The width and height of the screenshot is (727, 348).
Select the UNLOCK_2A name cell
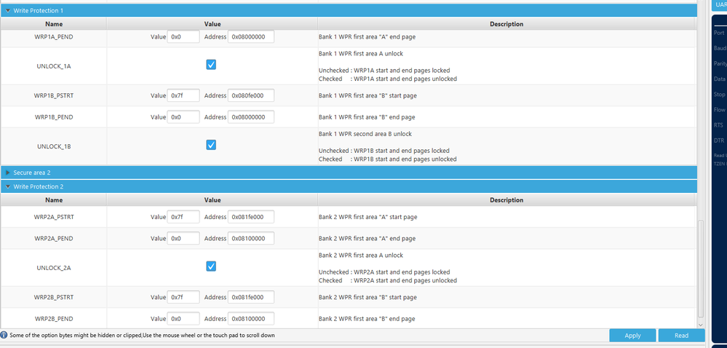54,268
